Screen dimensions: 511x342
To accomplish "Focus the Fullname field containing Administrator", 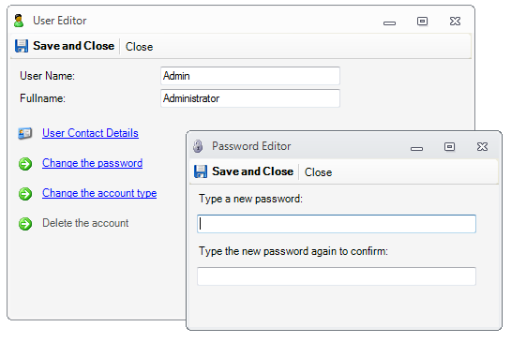I will tap(250, 98).
